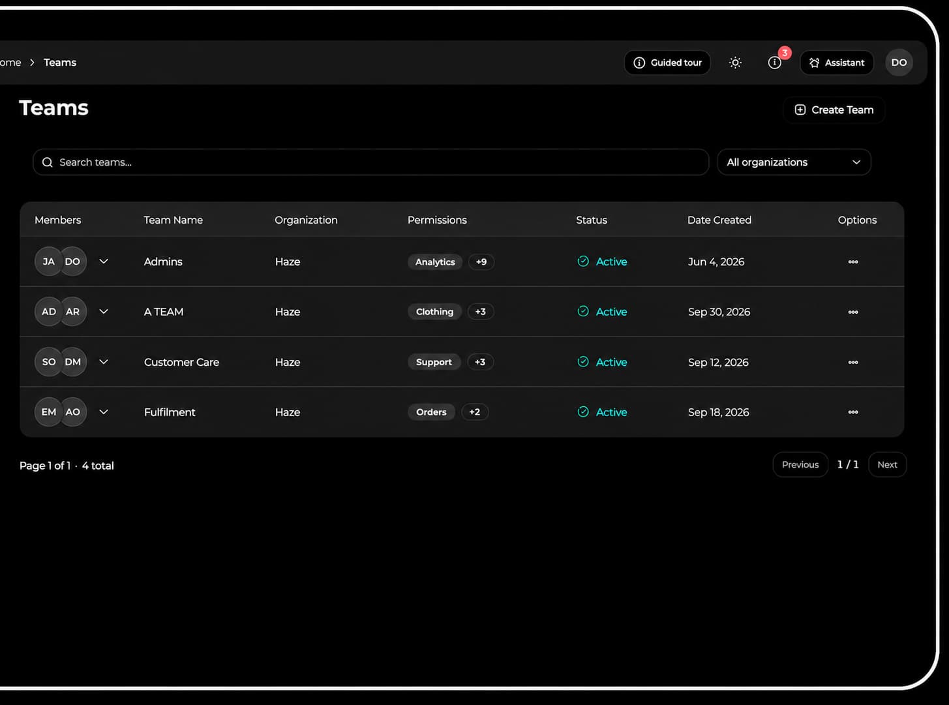Click the AR avatar in A TEAM row
Image resolution: width=949 pixels, height=705 pixels.
(73, 312)
